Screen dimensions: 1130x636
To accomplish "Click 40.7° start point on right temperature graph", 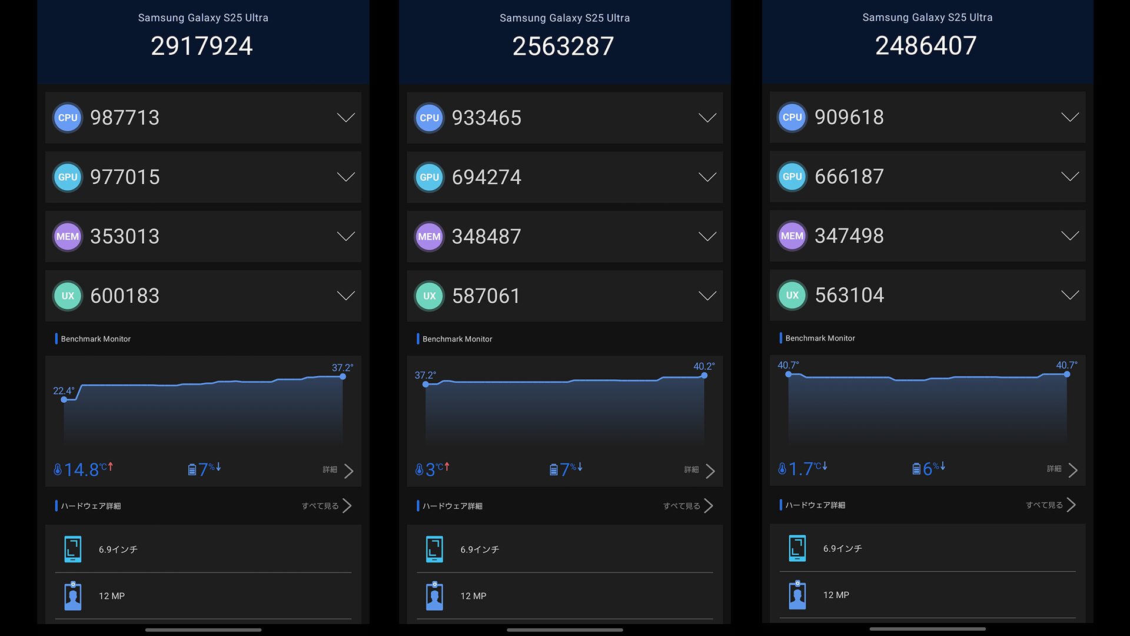I will (788, 374).
